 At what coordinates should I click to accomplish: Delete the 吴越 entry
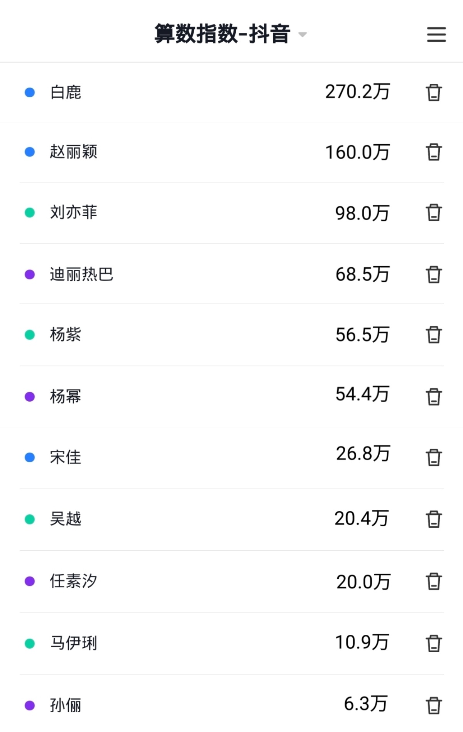[434, 519]
